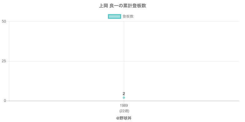Viewport: 245px width, 122px height.
Task: Click the (22歳) age label
Action: (124, 111)
